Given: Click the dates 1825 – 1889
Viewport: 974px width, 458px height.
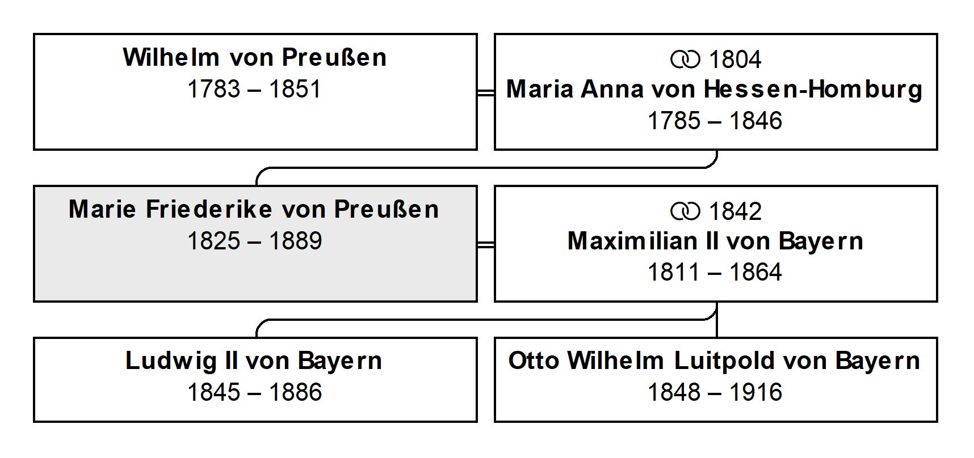Looking at the screenshot, I should pyautogui.click(x=255, y=241).
